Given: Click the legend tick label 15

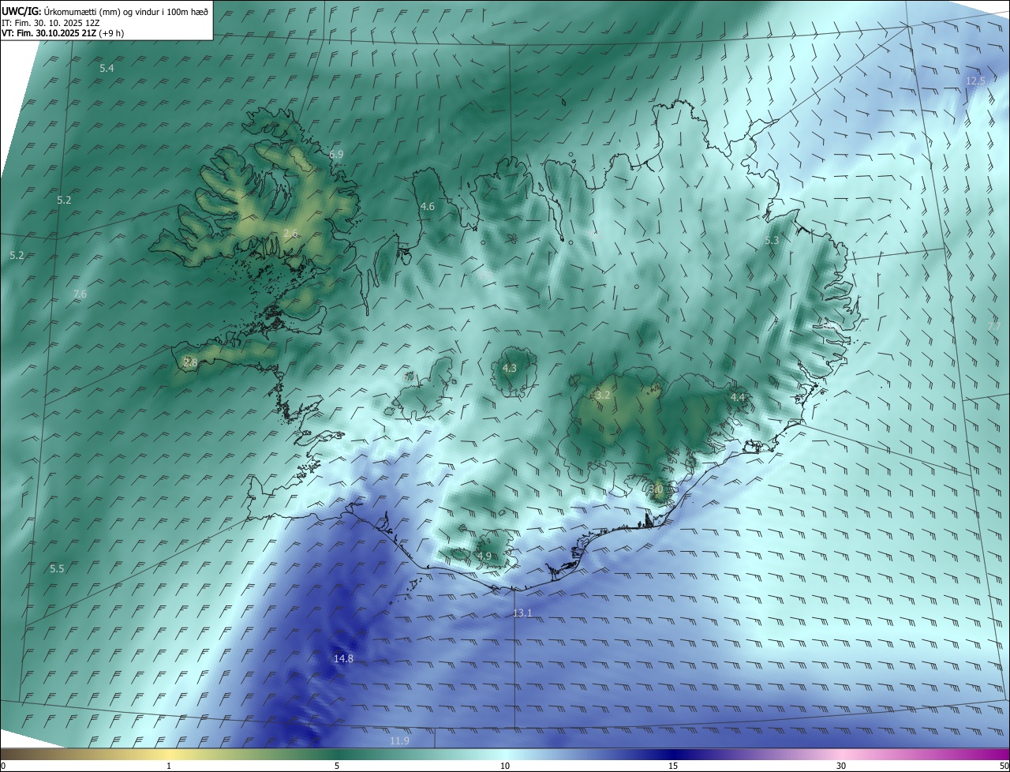Looking at the screenshot, I should tap(673, 766).
